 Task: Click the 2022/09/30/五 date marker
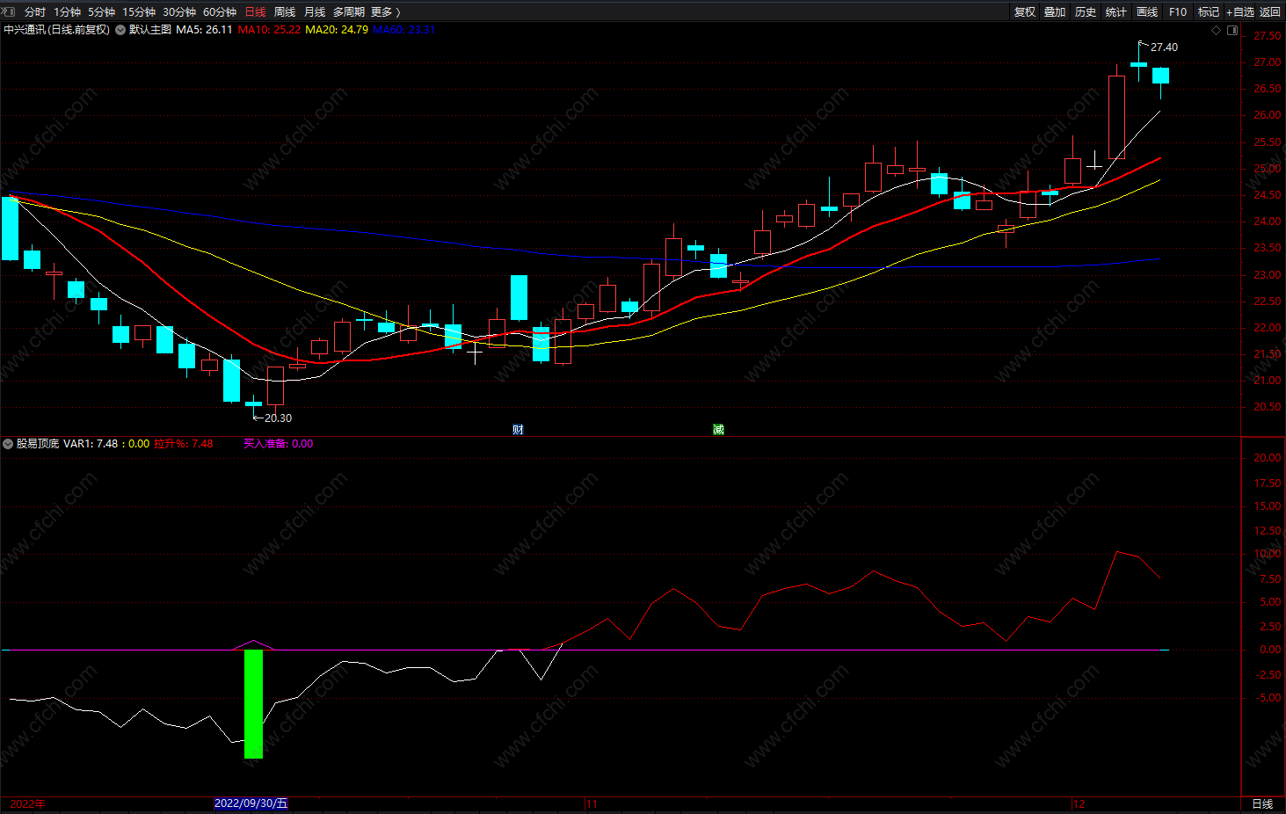click(x=251, y=803)
